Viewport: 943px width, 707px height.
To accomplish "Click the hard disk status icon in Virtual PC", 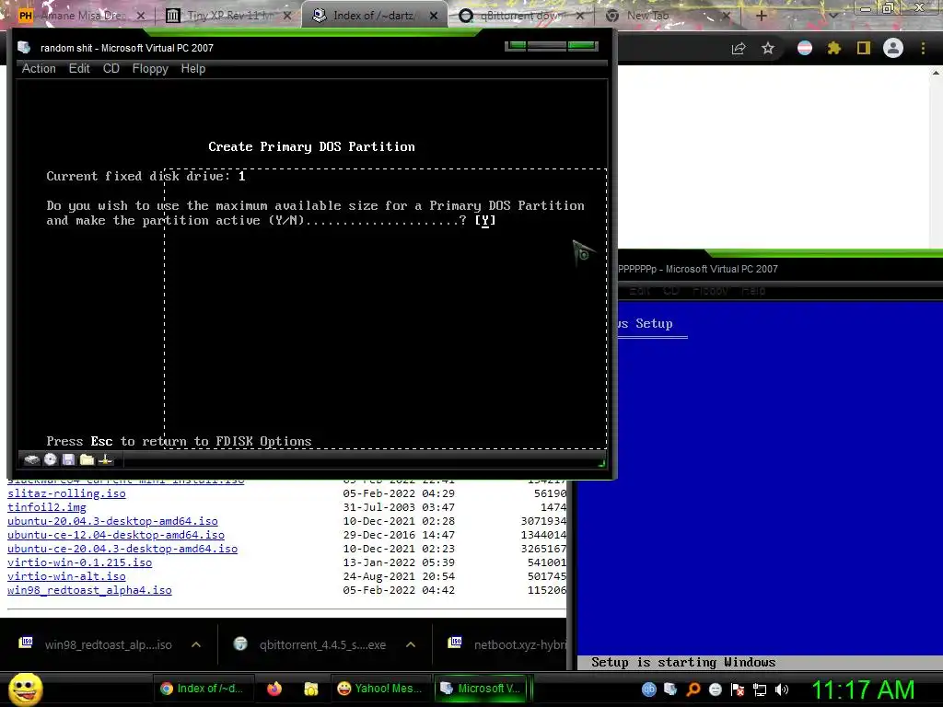I will [x=31, y=460].
